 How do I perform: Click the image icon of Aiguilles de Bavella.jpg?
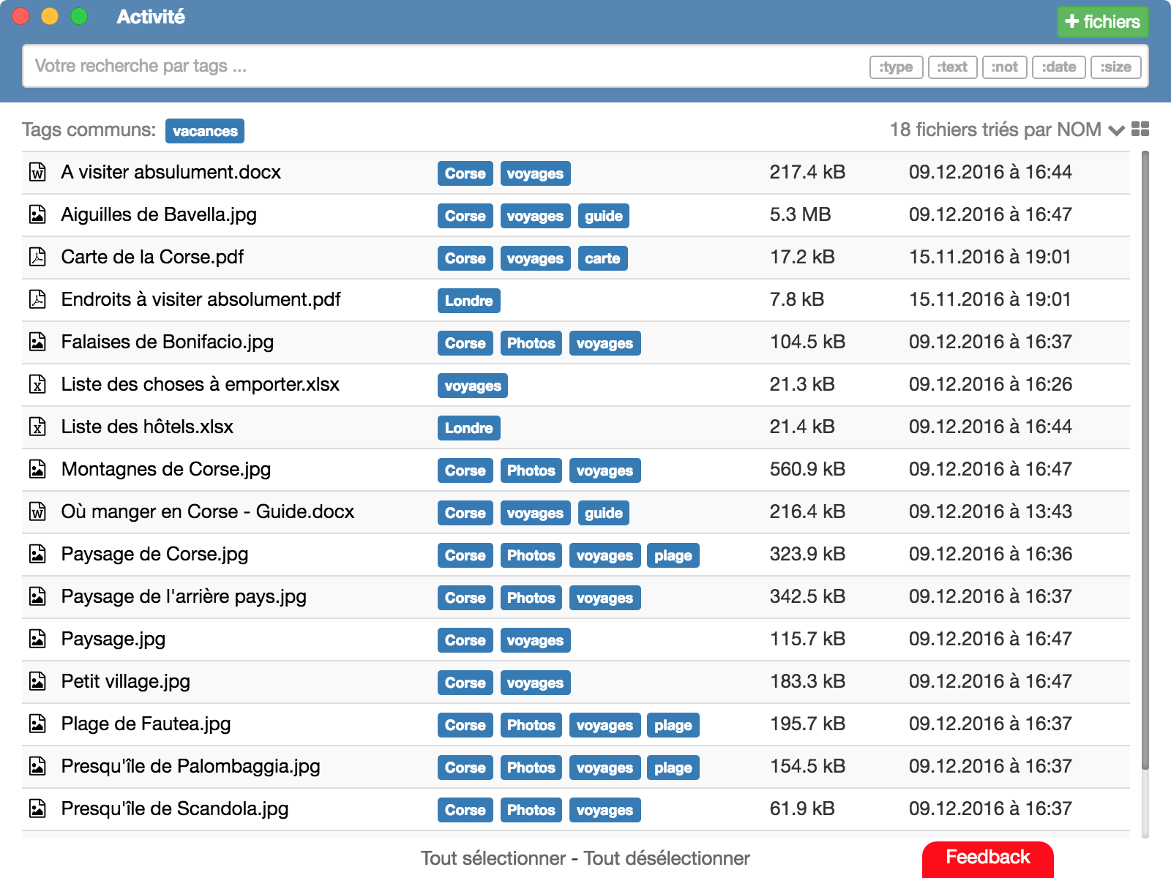pyautogui.click(x=38, y=214)
